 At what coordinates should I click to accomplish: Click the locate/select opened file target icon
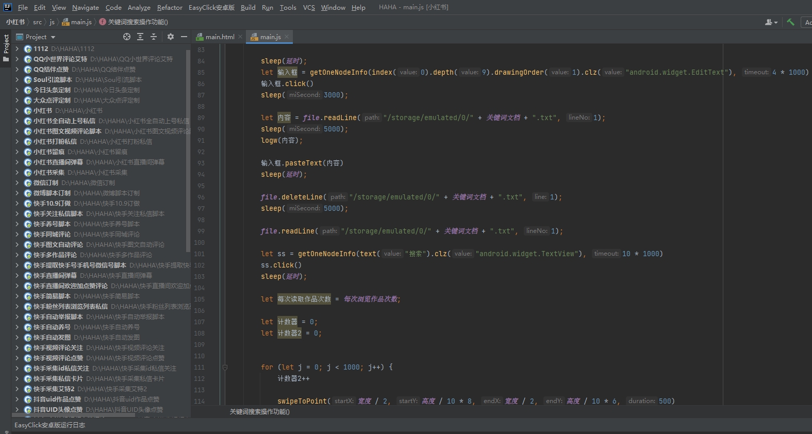[x=127, y=37]
